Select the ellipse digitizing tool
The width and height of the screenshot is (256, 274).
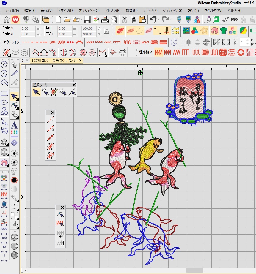[x=4, y=102]
